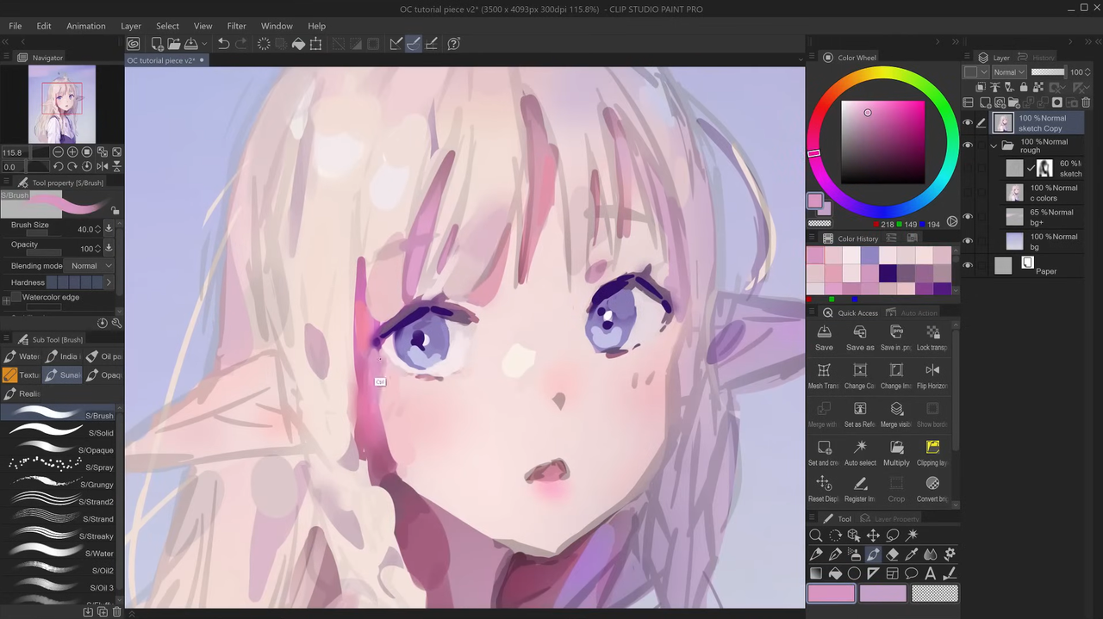The image size is (1103, 619).
Task: Select the Auto select magic wand tool
Action: coord(912,535)
